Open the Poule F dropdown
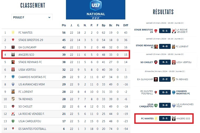This screenshot has height=133, width=200. (x=32, y=17)
